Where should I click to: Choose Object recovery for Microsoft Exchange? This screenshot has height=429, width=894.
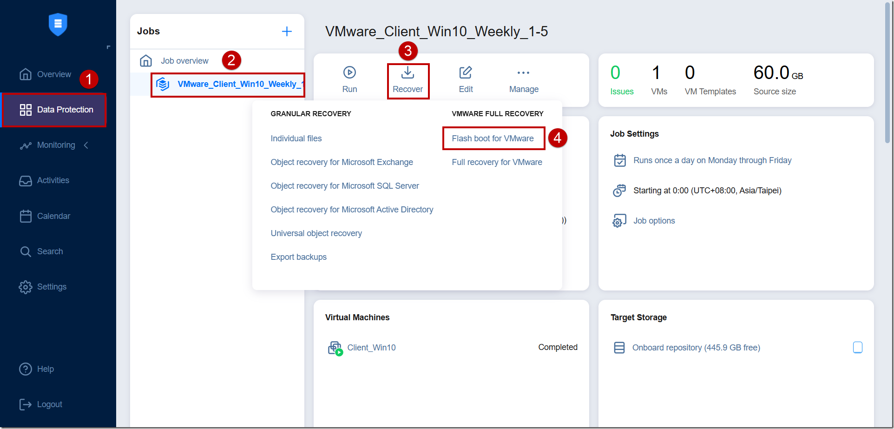point(342,162)
